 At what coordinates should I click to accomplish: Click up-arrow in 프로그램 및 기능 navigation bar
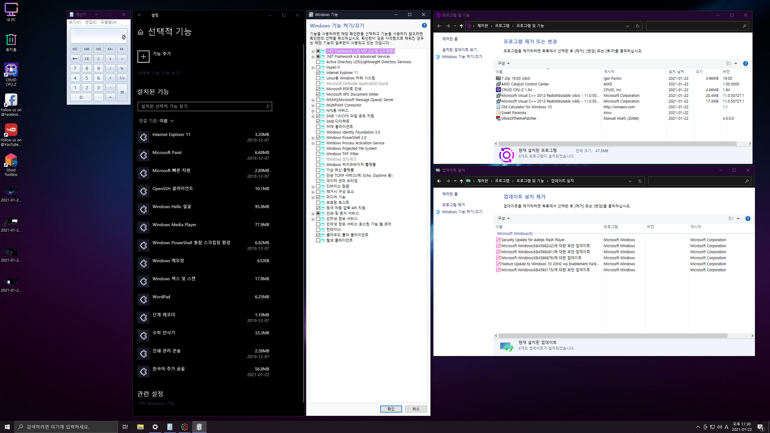461,26
